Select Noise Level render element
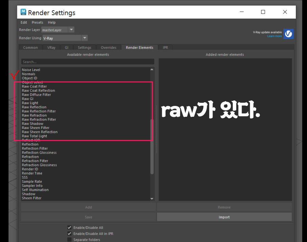The width and height of the screenshot is (307, 242). 31,70
